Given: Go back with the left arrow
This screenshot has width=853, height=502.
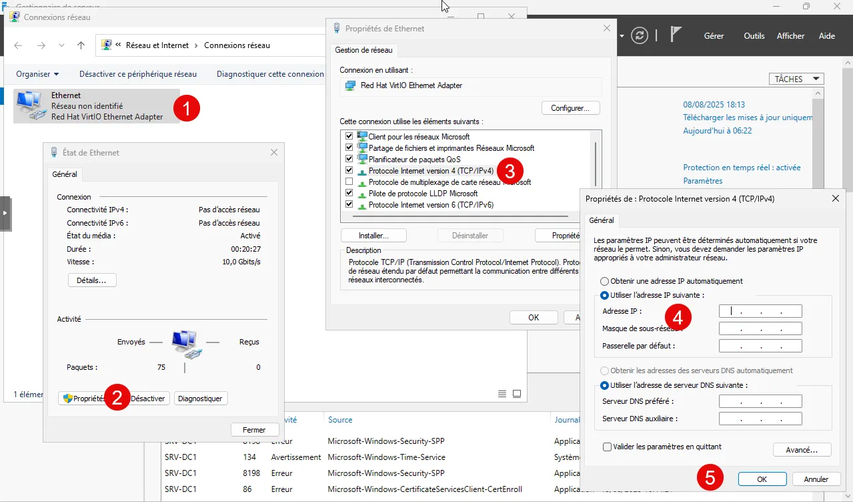Looking at the screenshot, I should click(x=19, y=45).
